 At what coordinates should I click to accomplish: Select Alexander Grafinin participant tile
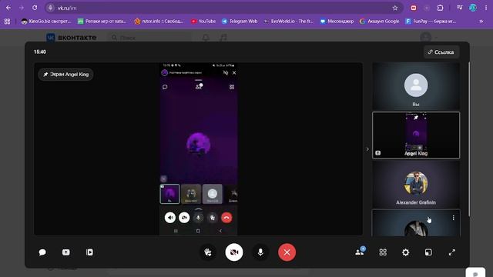click(x=416, y=185)
